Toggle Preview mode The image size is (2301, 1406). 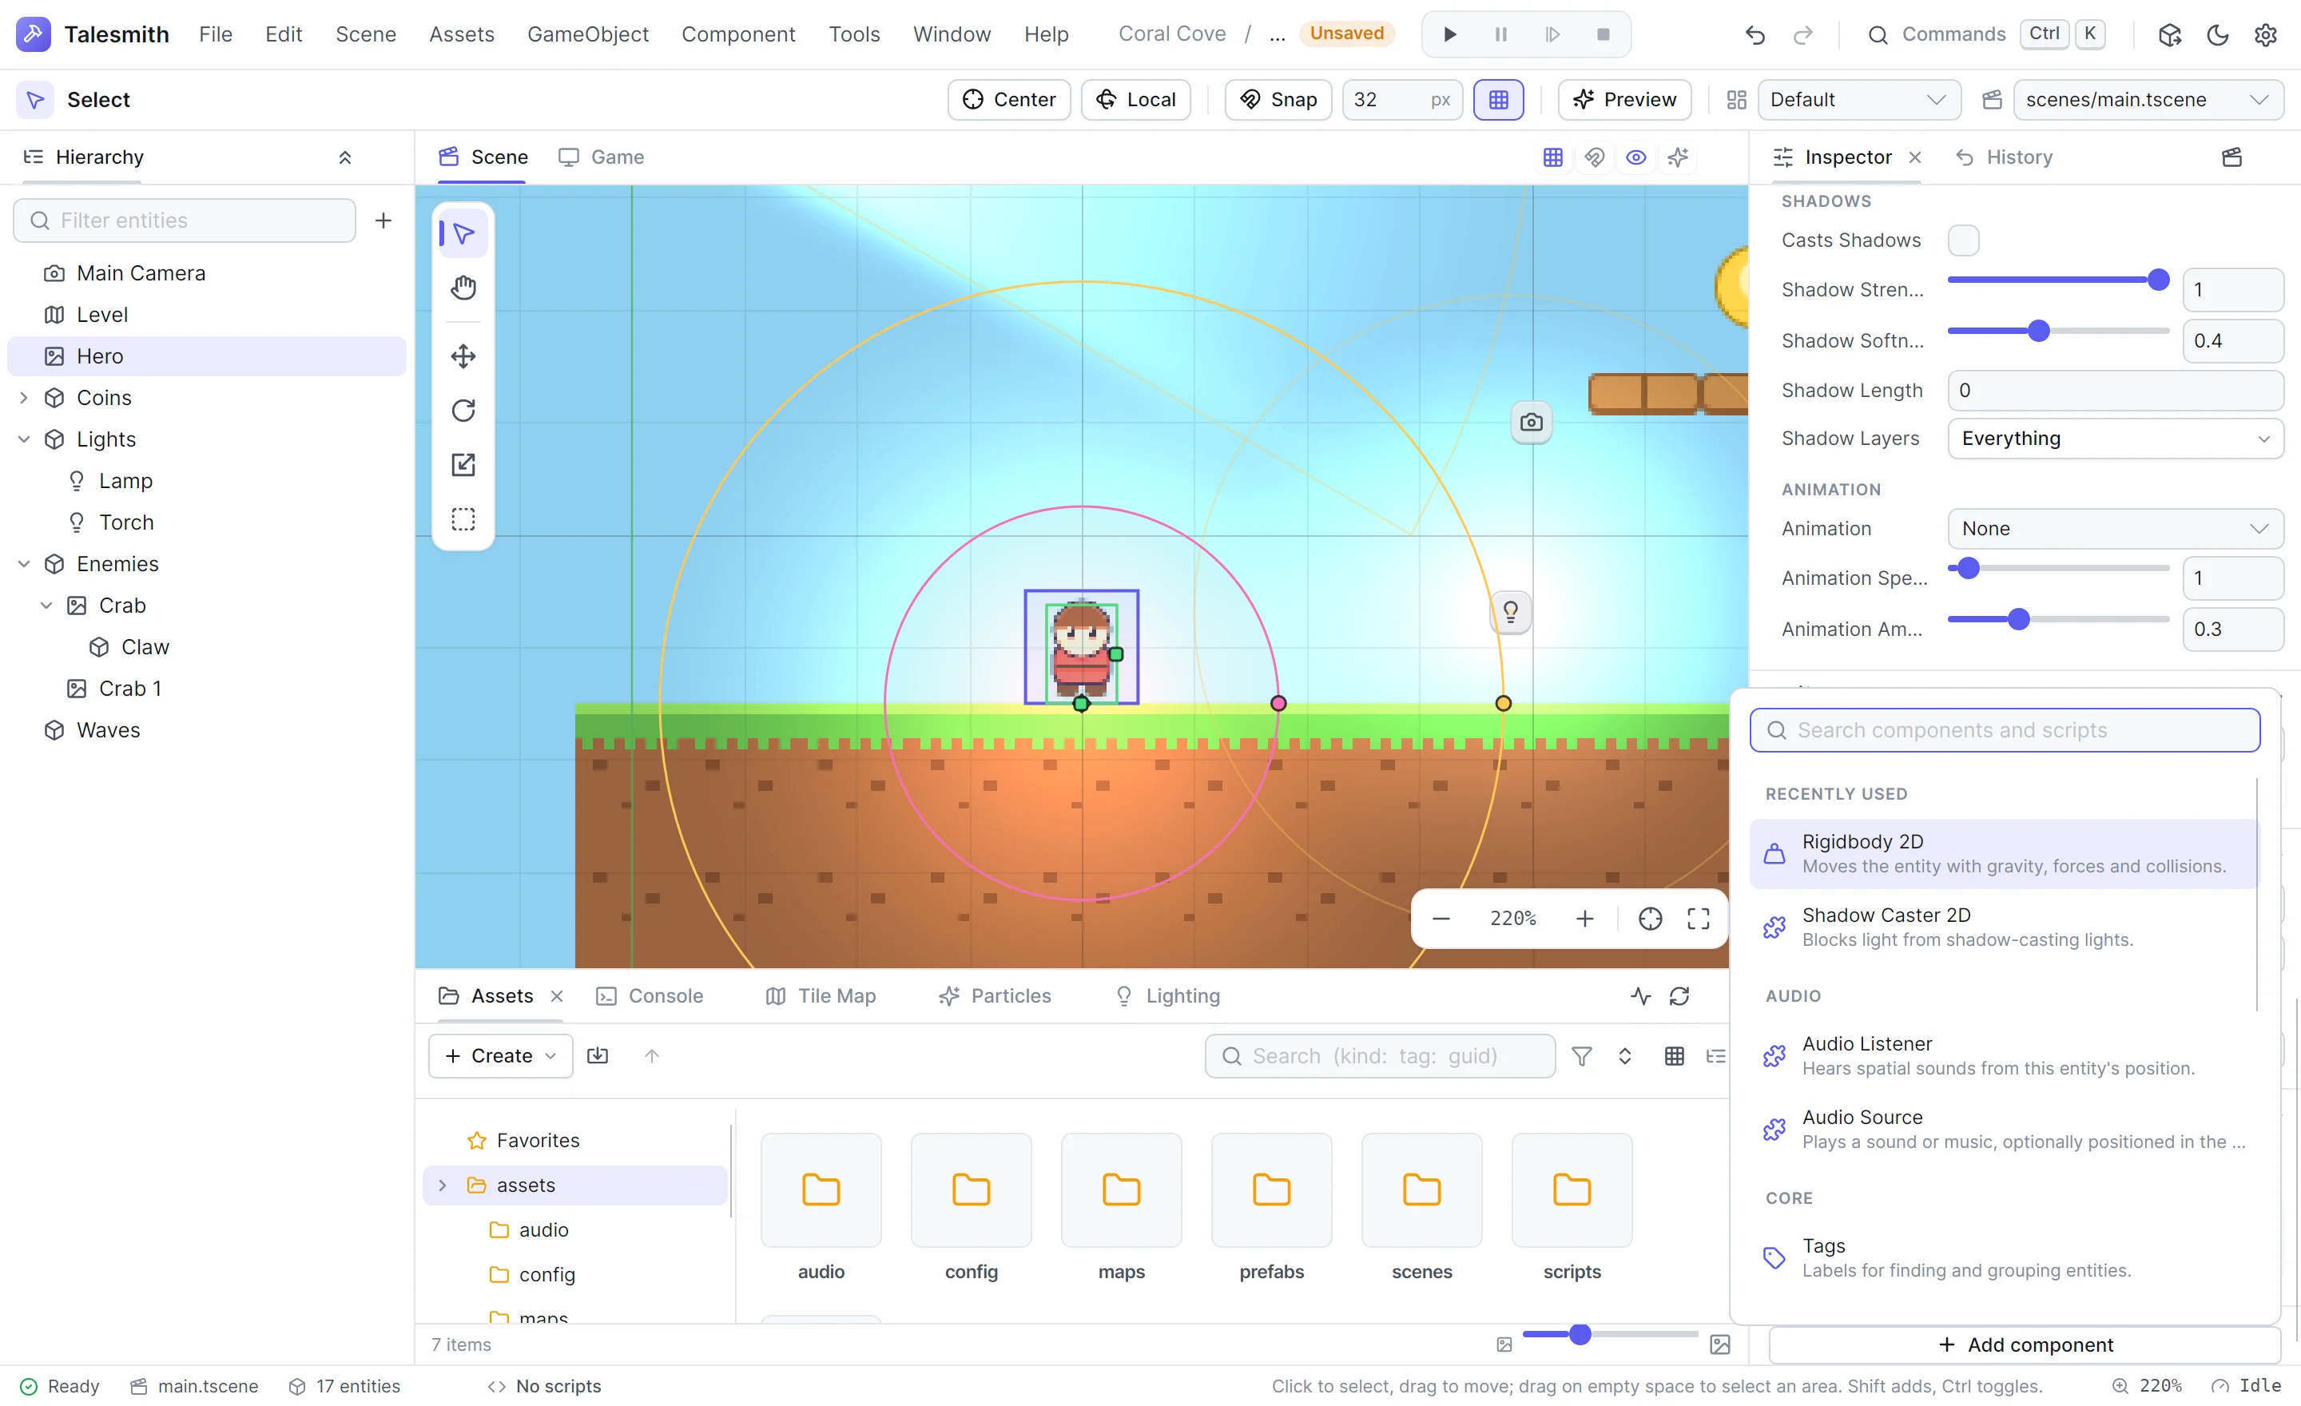pos(1625,100)
